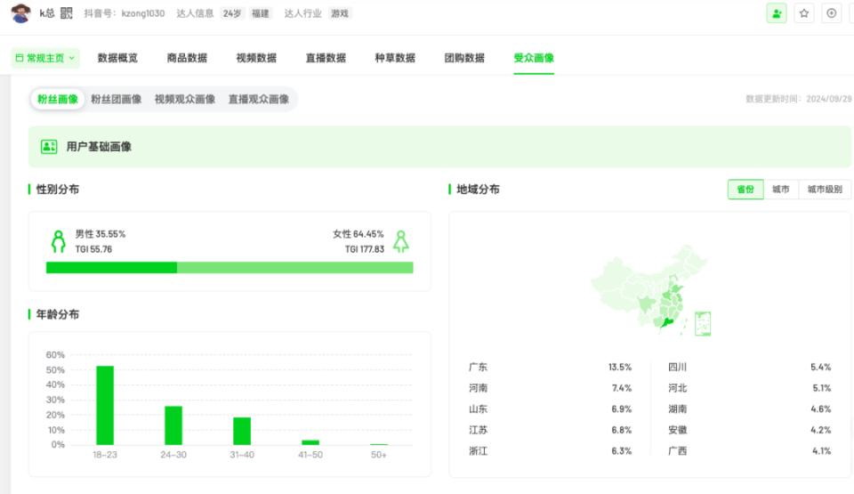Click the circled plus add icon
854x494 pixels.
coord(831,13)
